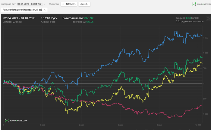The height and width of the screenshot is (130, 211).
Task: Click the 10 218 hands count
Action: point(49,18)
